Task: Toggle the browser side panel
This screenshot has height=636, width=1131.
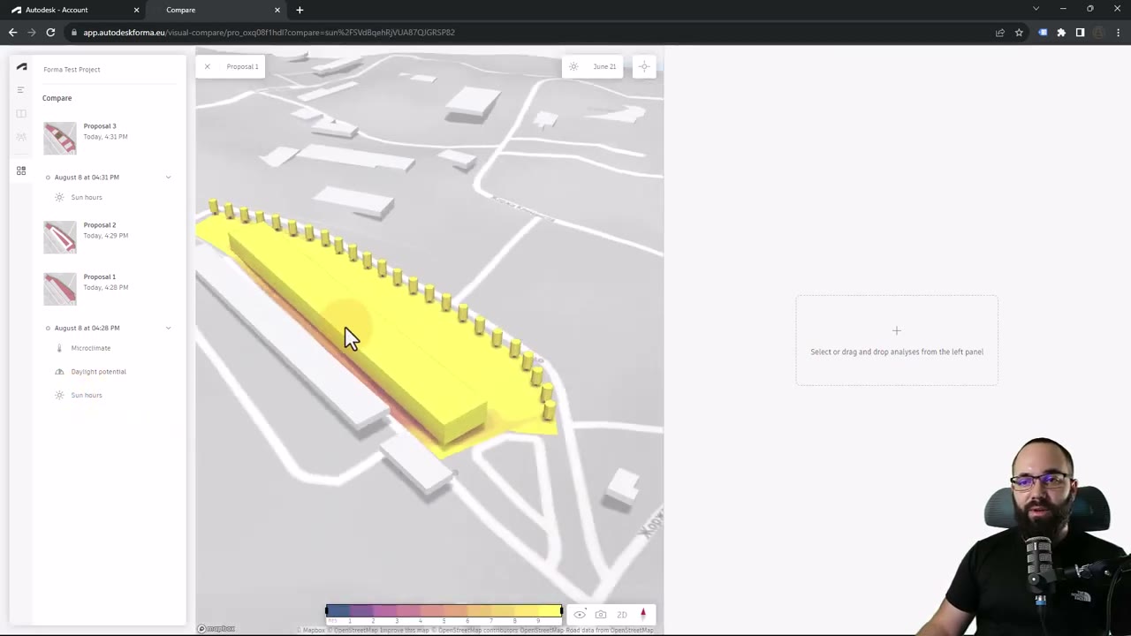Action: pyautogui.click(x=1080, y=33)
